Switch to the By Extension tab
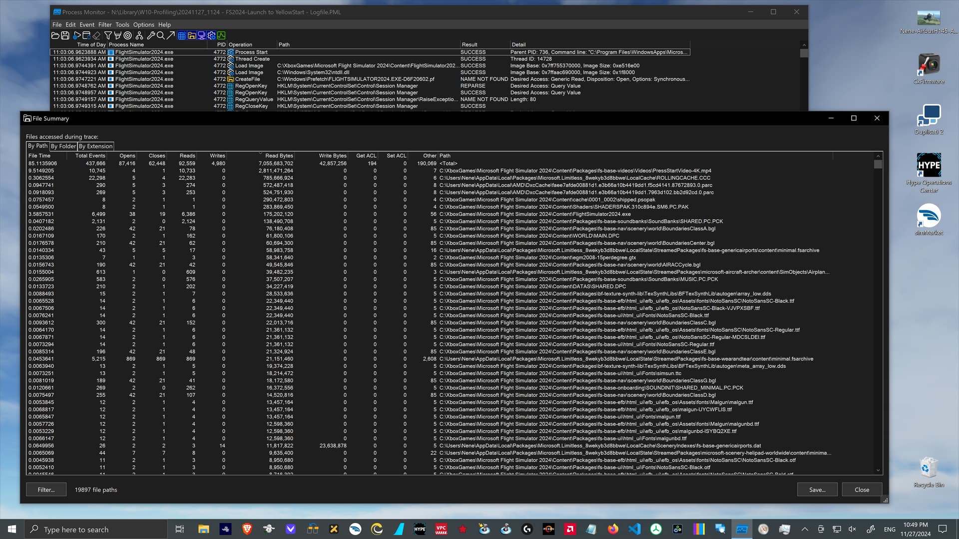This screenshot has height=539, width=959. (95, 146)
